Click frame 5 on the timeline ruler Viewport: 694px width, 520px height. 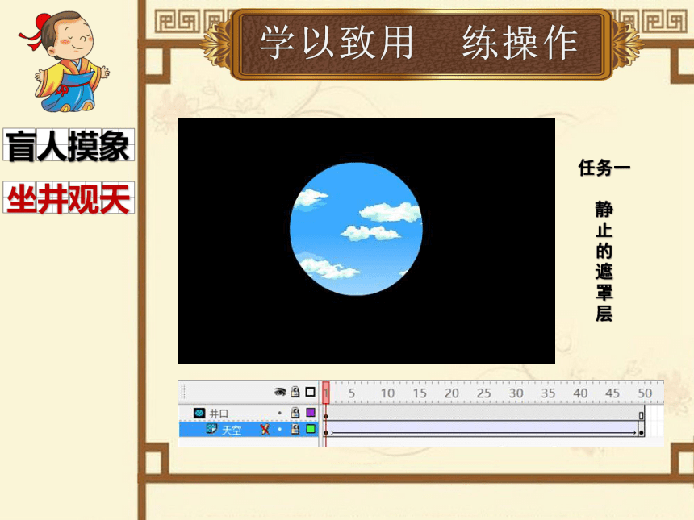(351, 393)
